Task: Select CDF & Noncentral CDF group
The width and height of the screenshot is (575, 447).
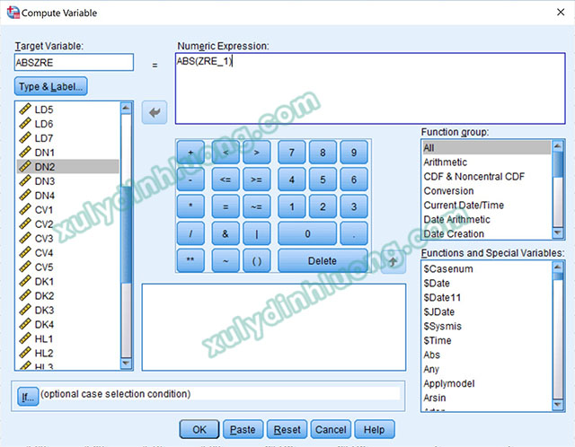Action: coord(487,177)
